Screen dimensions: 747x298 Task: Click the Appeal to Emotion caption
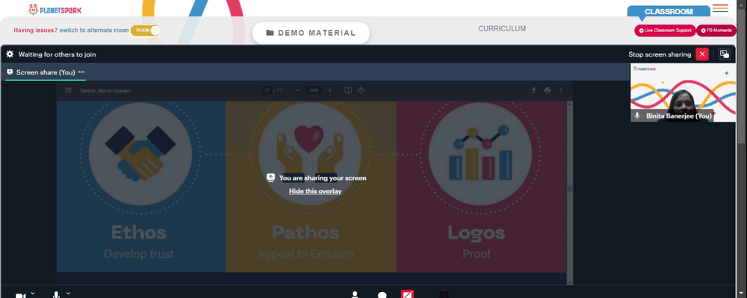point(306,254)
